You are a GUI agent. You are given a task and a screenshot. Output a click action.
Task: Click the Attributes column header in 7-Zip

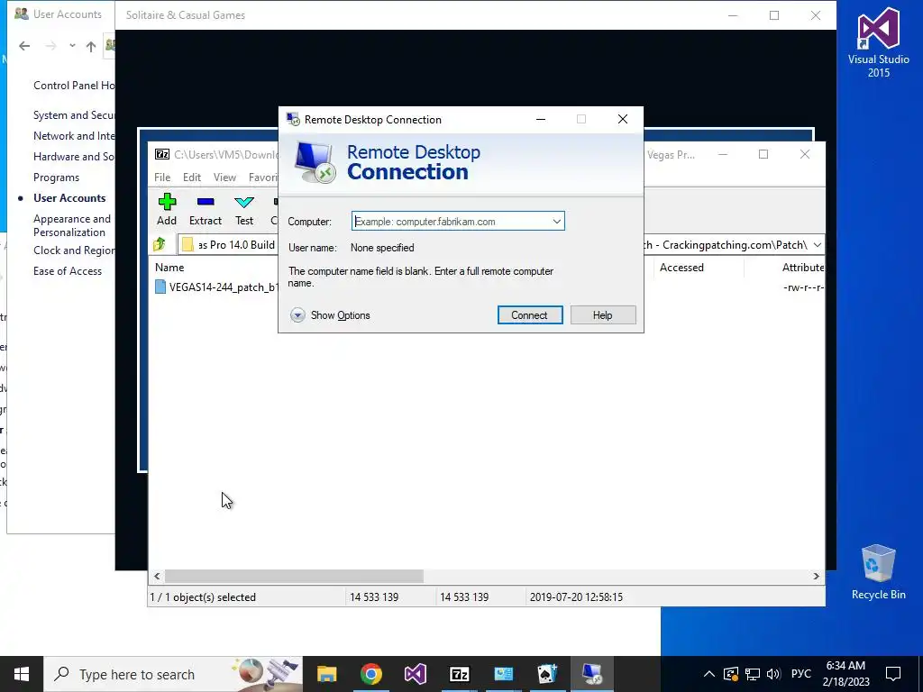(803, 267)
